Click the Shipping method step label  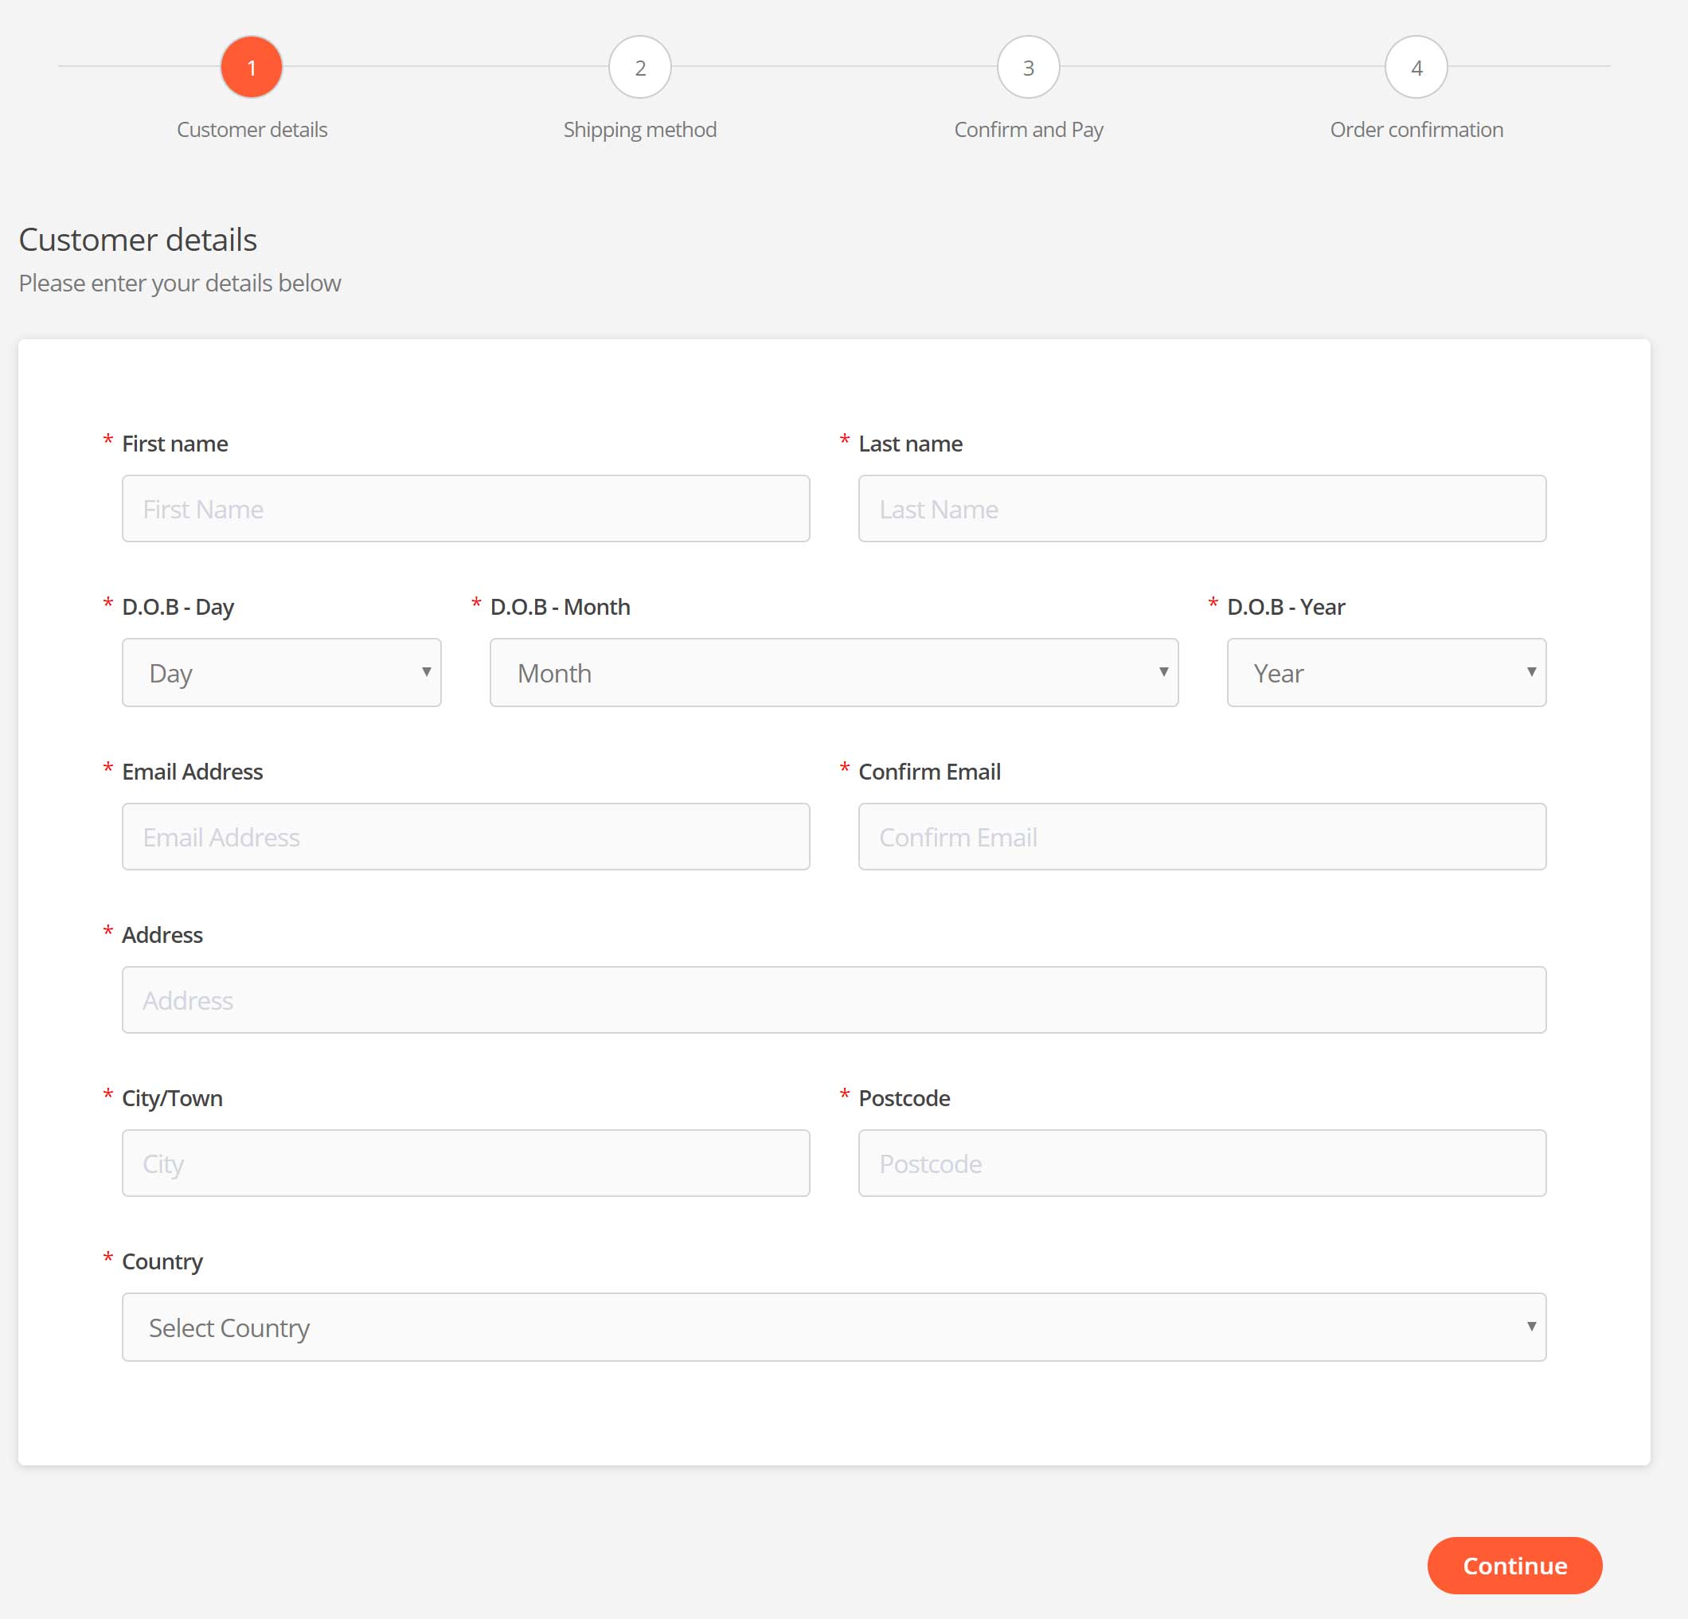pyautogui.click(x=640, y=130)
